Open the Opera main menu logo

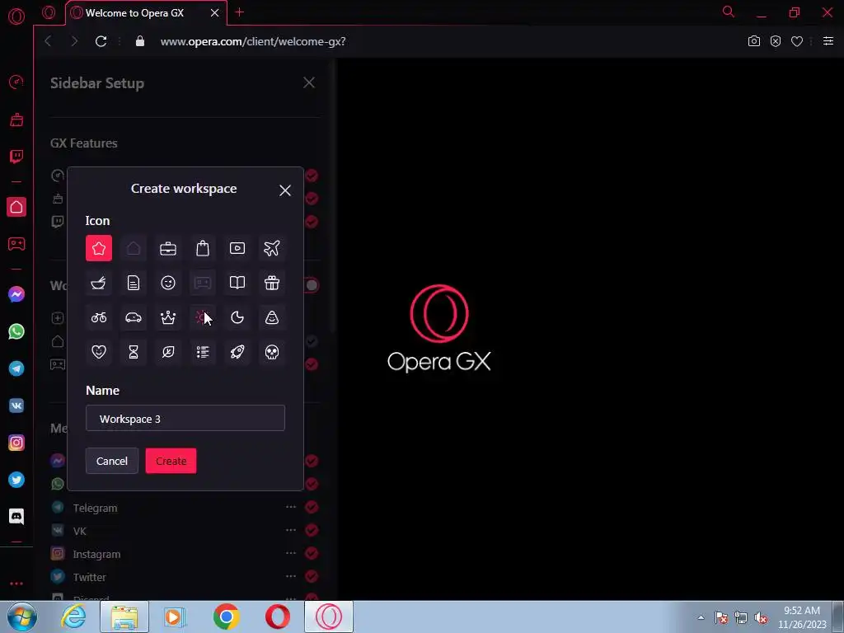(x=16, y=16)
